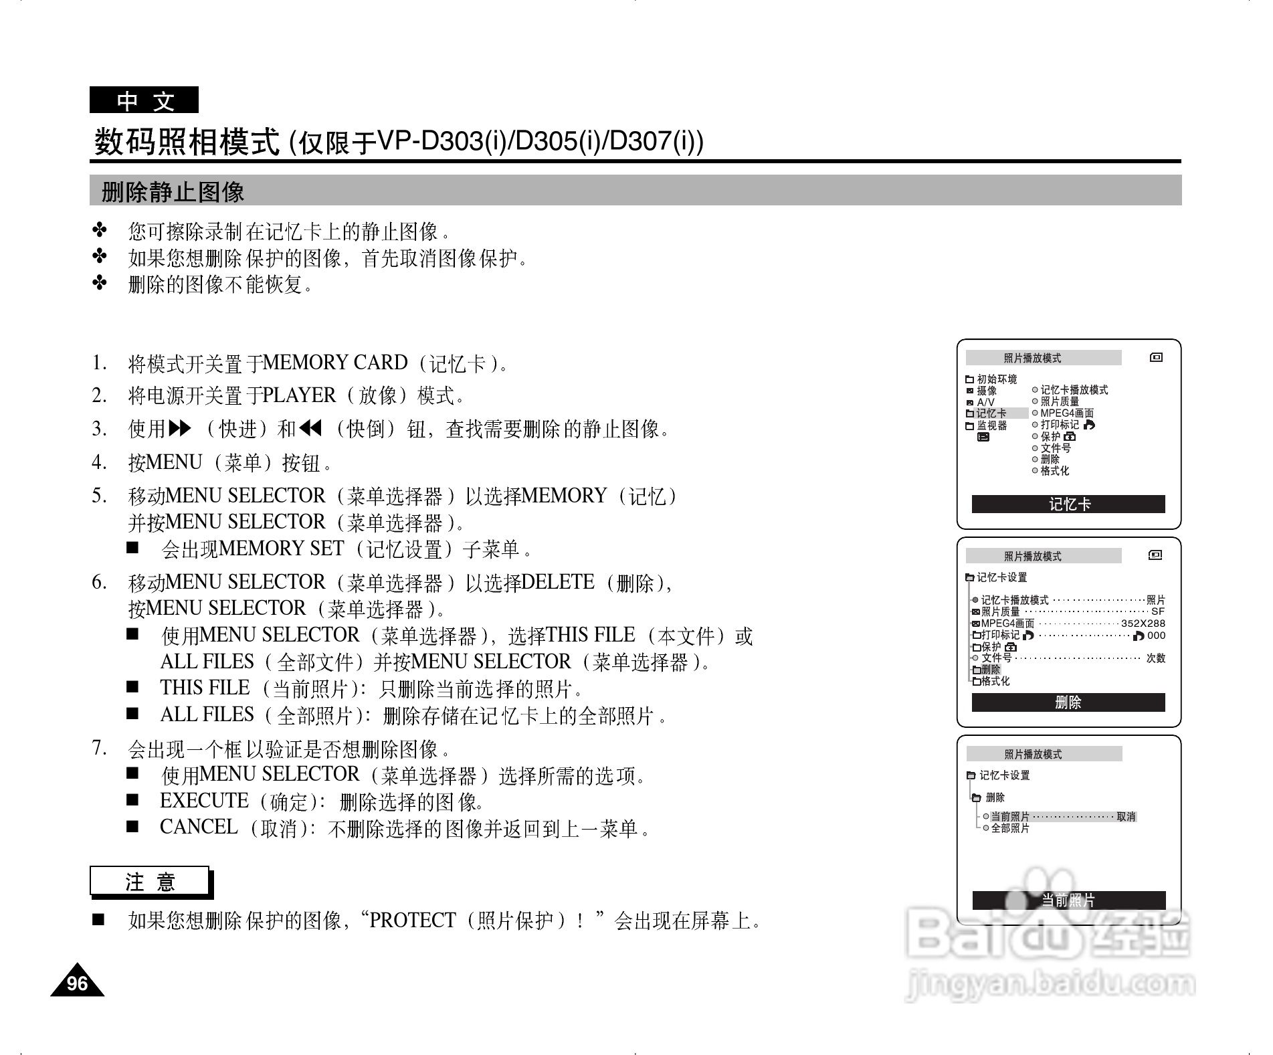Select the 打印标记 radio on the 记忆卡 screen
Screen dimensions: 1273x1055
(1035, 425)
